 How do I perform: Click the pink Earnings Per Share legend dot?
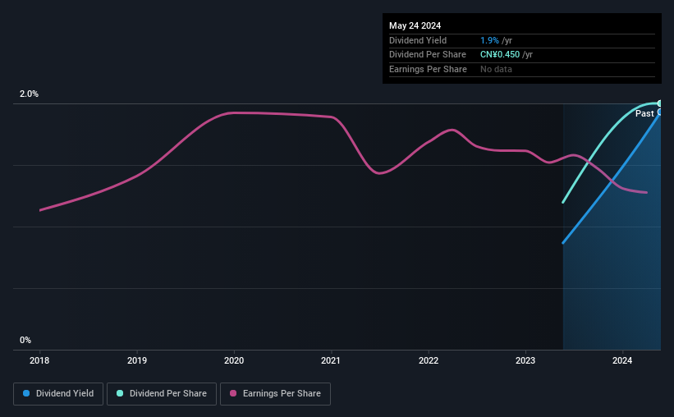click(233, 393)
